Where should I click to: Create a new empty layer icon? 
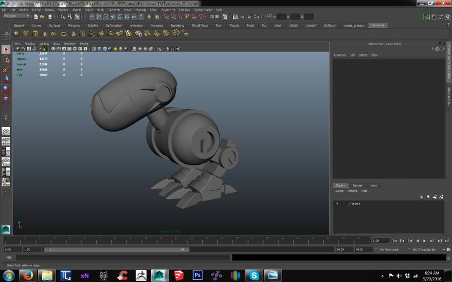tap(435, 197)
